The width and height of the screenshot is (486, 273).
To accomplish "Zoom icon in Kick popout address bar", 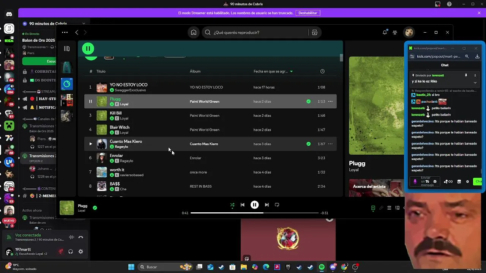I will [467, 56].
